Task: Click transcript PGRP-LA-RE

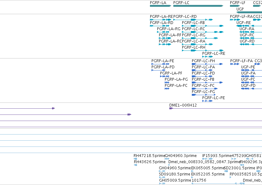Action: [x=161, y=20]
